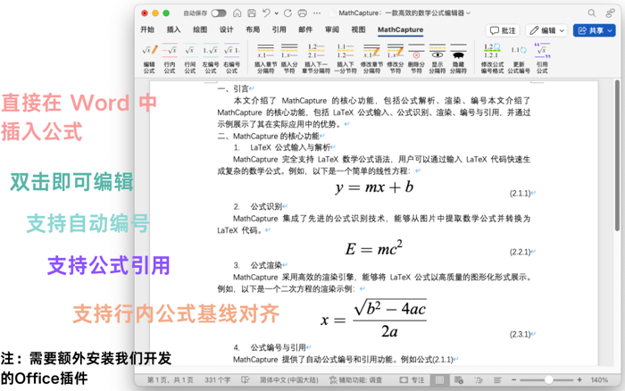The height and width of the screenshot is (391, 625).
Task: Select print layout view icon
Action: click(x=439, y=379)
